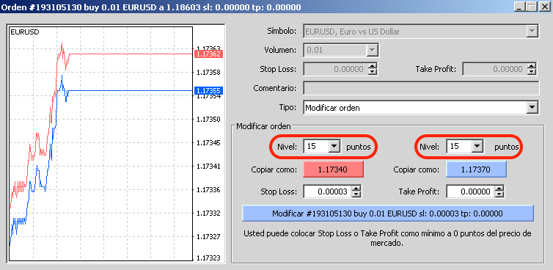Click the upper Stop Loss spinner up arrow
The image size is (553, 270).
[x=373, y=66]
